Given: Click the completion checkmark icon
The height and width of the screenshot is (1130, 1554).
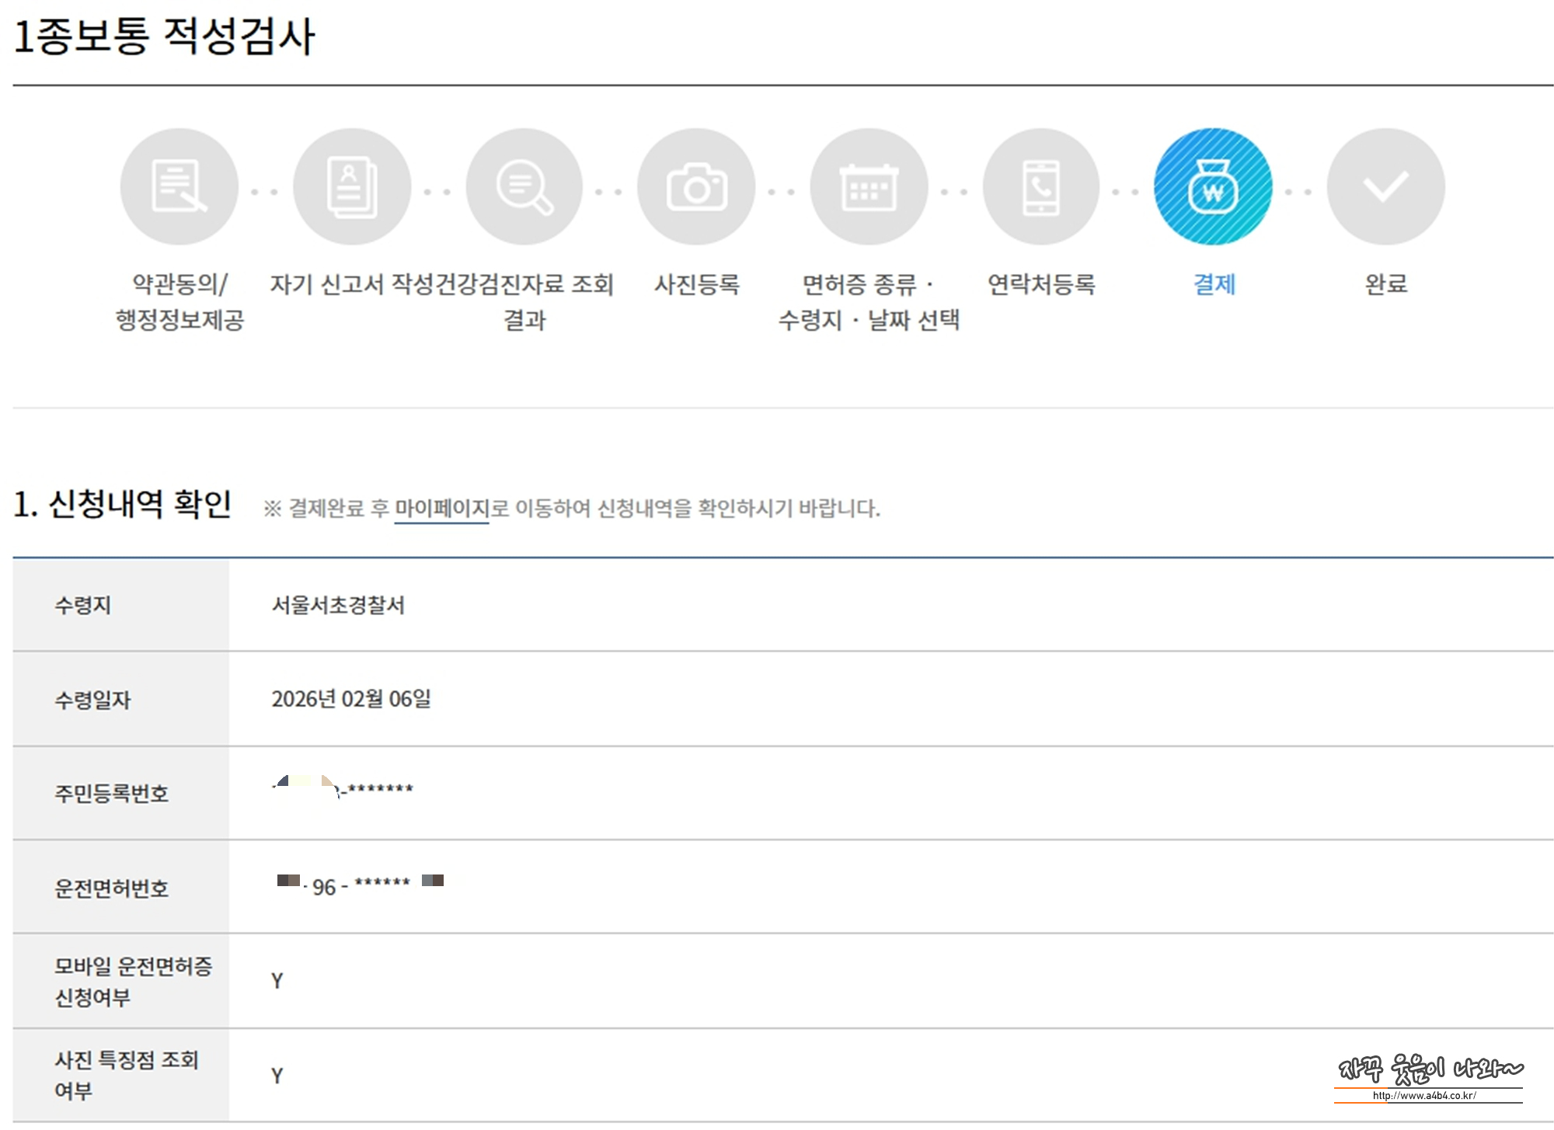Looking at the screenshot, I should point(1385,186).
